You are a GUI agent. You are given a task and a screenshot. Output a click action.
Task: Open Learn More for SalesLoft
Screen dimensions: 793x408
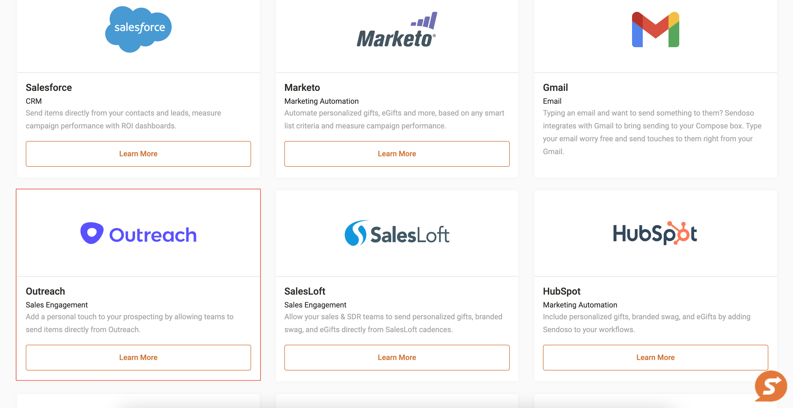(396, 358)
